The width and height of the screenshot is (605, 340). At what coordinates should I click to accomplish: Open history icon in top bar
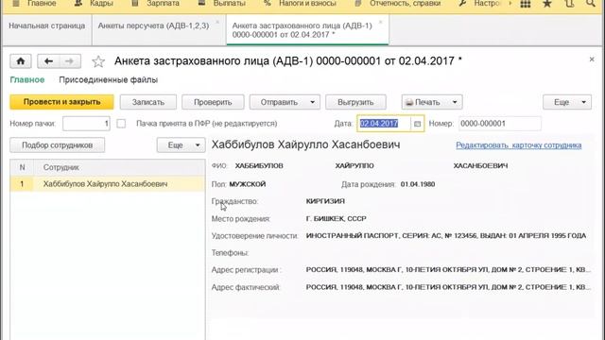tap(569, 4)
